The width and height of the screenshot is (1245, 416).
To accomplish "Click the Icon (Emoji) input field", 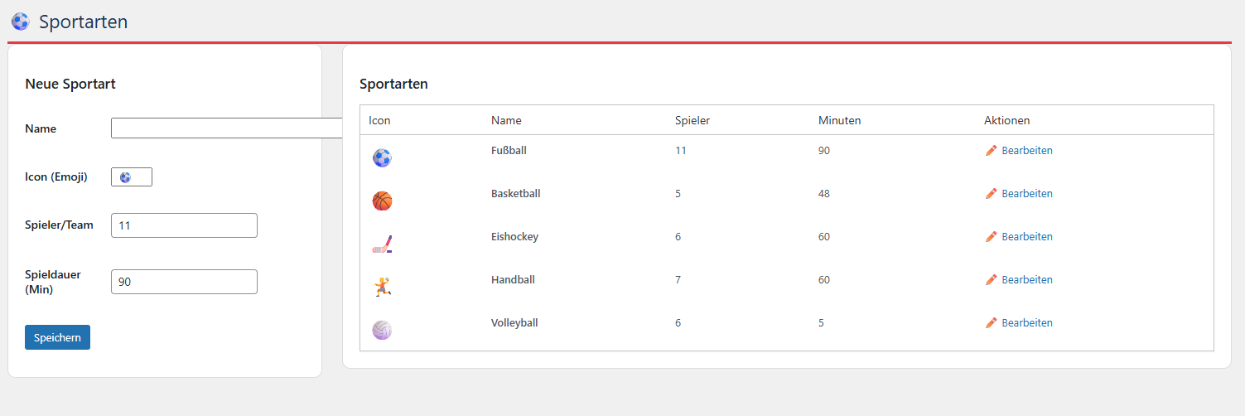I will (132, 177).
